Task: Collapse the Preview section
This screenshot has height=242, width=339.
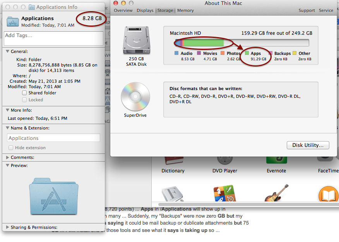Action: [x=8, y=165]
